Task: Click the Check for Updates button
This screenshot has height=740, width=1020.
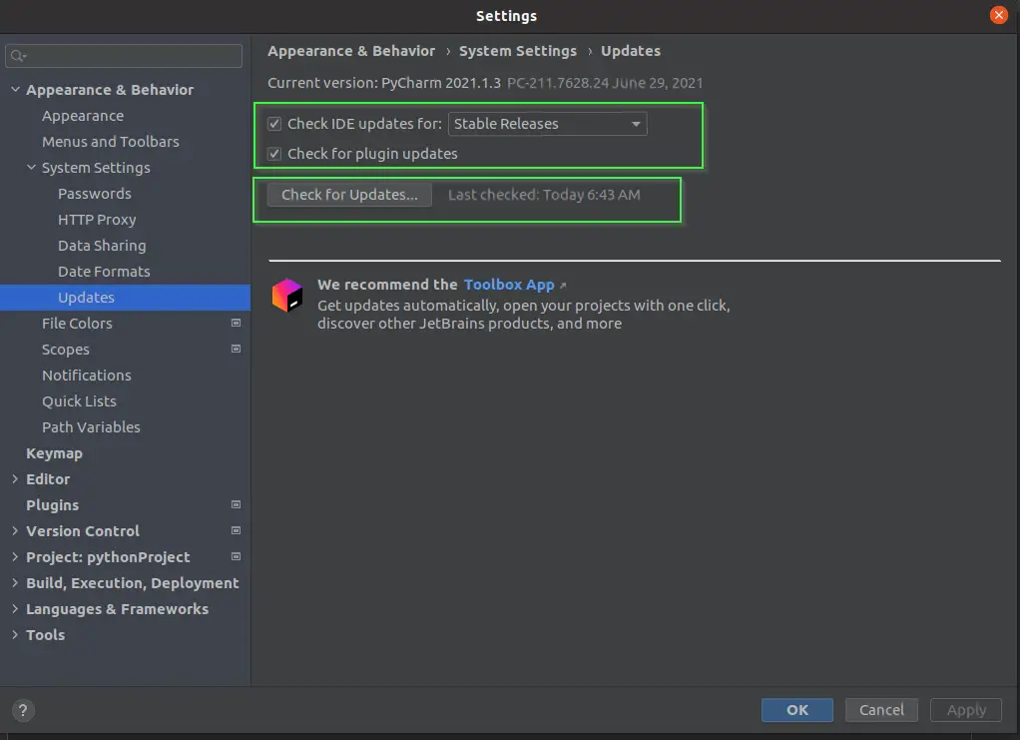Action: [349, 195]
